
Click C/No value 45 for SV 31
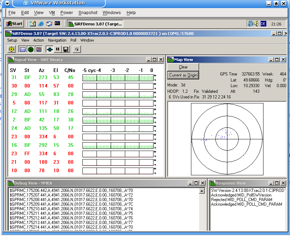pyautogui.click(x=71, y=77)
